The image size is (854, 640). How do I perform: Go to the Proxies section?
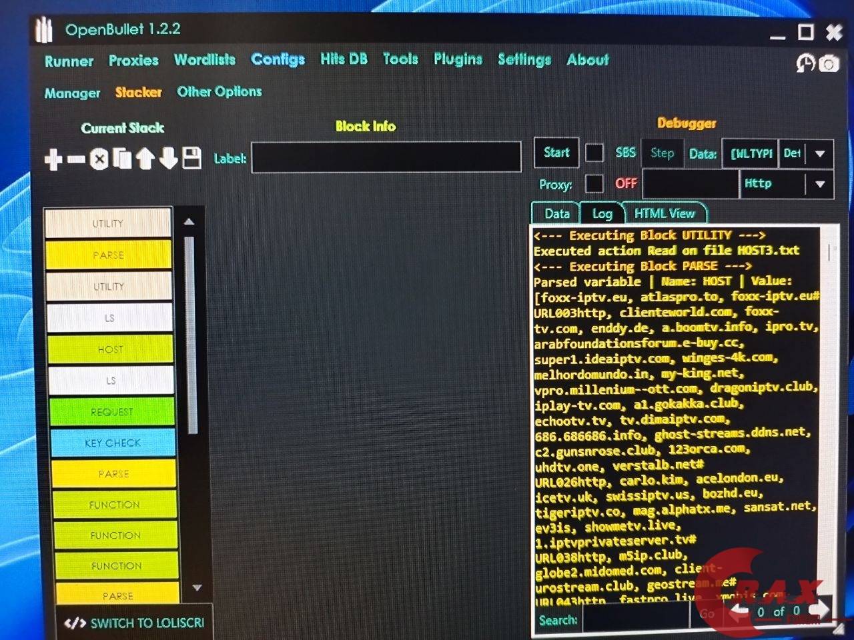(133, 61)
